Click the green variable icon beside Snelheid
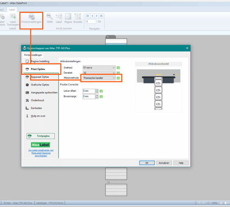The width and height of the screenshot is (230, 207). [x=118, y=68]
